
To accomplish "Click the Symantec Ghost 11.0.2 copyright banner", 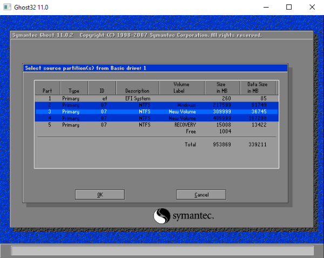I will [137, 35].
